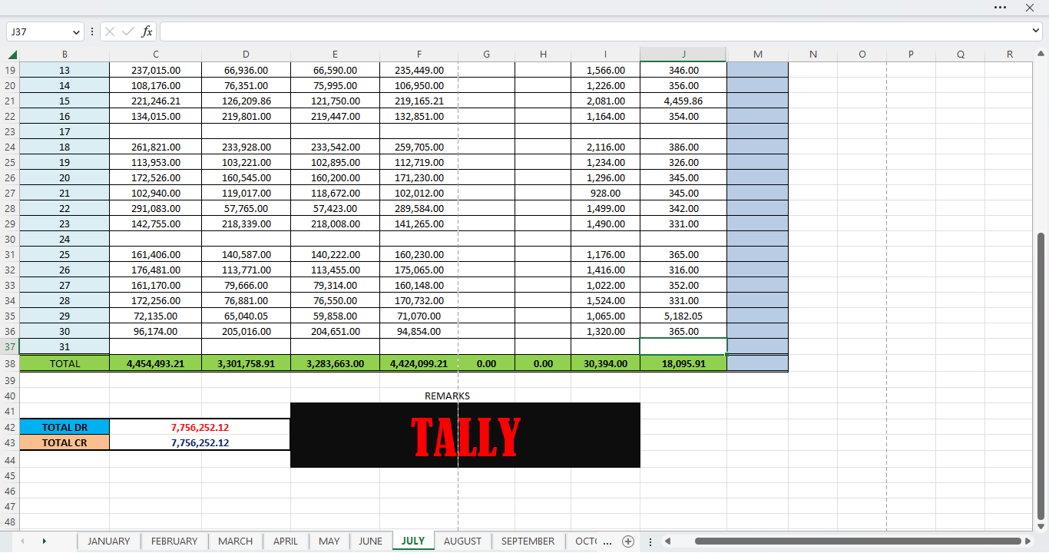Click cell with value 291,083.00
Viewport: 1049px width, 553px height.
coord(156,208)
